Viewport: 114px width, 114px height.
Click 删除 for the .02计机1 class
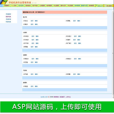(x=37, y=36)
